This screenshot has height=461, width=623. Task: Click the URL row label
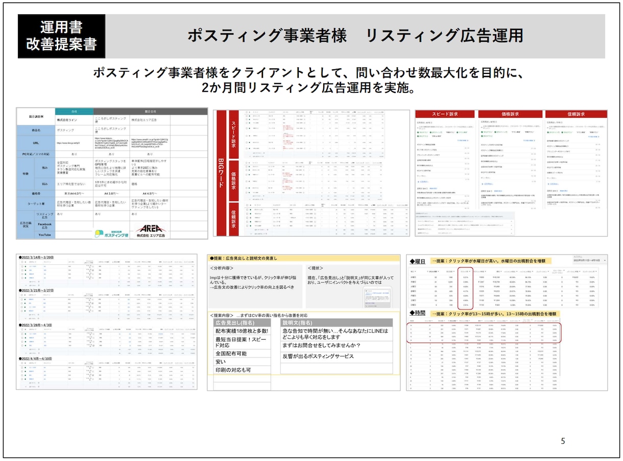36,143
